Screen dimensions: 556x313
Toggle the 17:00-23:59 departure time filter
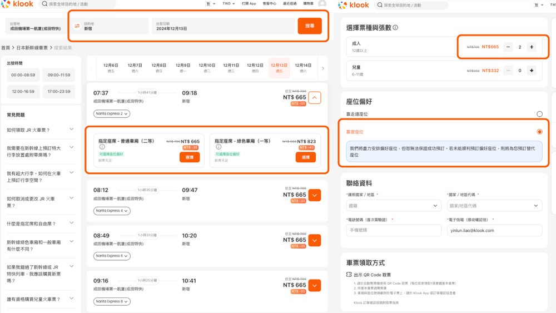click(59, 92)
